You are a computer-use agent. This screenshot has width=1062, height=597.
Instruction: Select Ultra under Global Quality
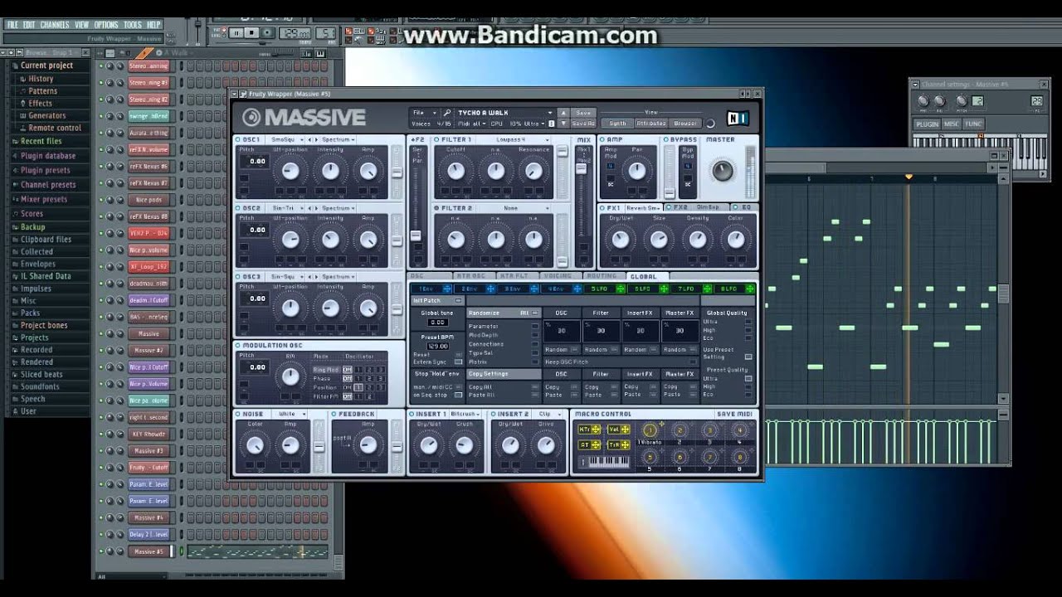[x=748, y=322]
